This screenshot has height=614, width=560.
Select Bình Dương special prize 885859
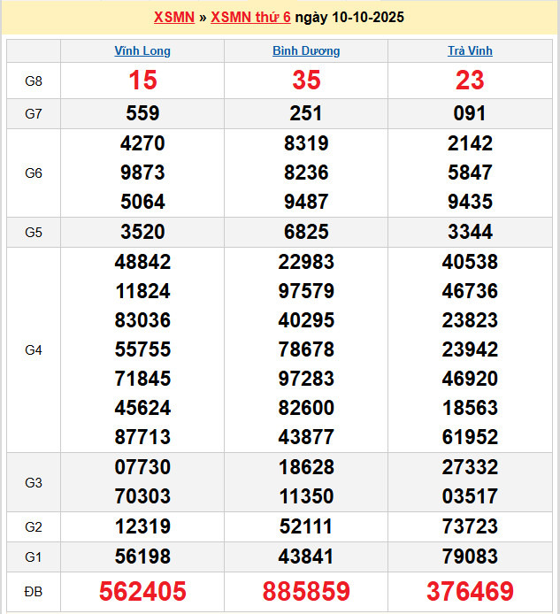click(x=306, y=592)
